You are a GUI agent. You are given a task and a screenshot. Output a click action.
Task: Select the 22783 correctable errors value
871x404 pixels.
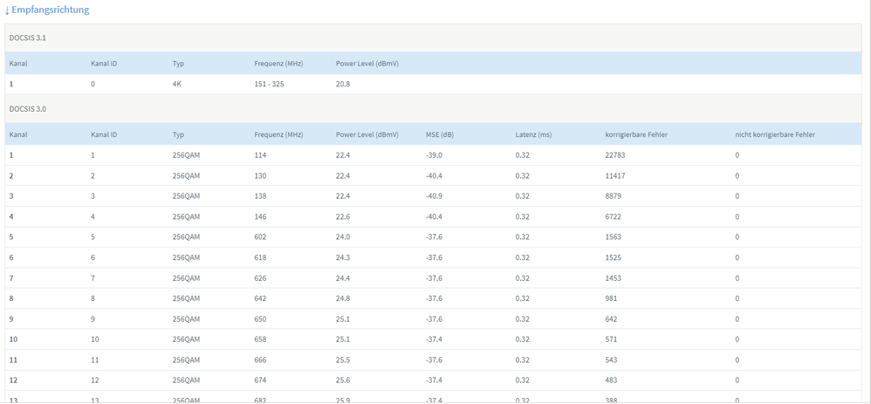[x=615, y=155]
